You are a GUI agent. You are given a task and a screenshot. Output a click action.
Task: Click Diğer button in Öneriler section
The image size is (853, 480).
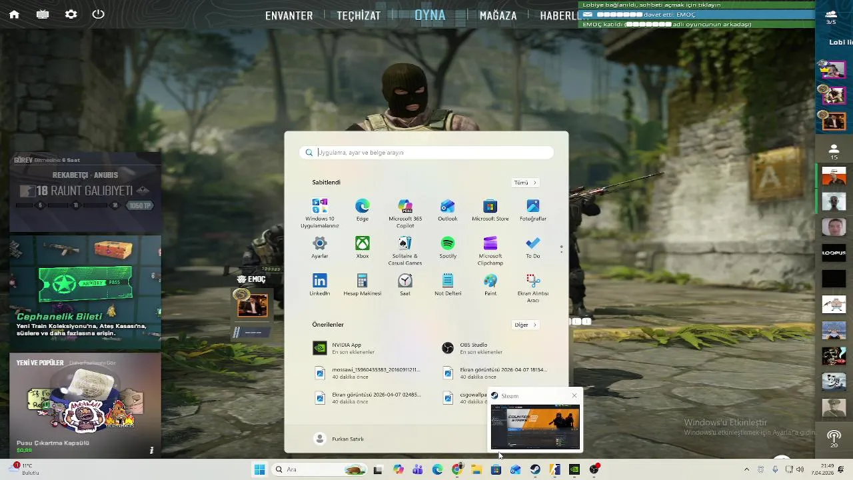[525, 325]
